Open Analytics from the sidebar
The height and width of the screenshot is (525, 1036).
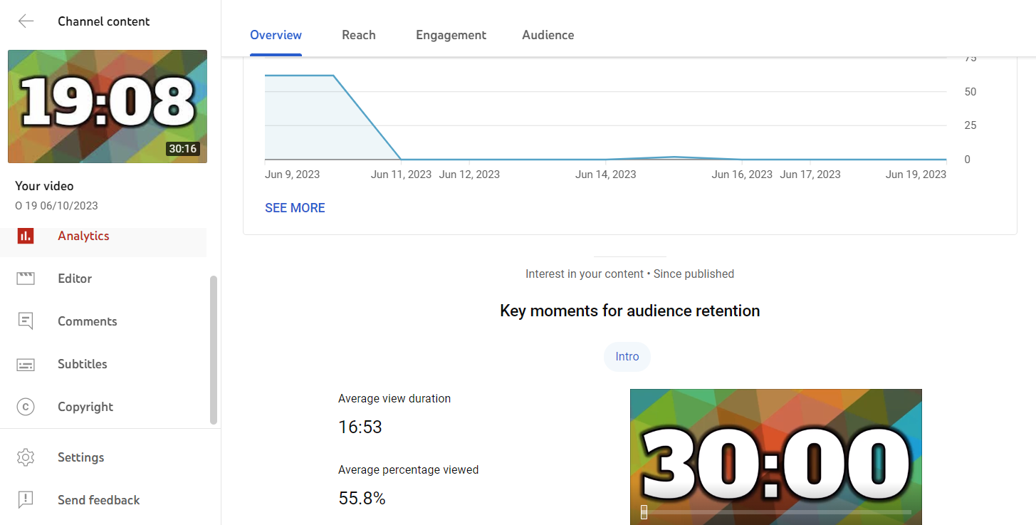(83, 235)
